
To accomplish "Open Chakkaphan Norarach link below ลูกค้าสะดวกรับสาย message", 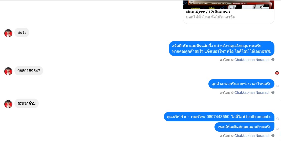I will (252, 93).
